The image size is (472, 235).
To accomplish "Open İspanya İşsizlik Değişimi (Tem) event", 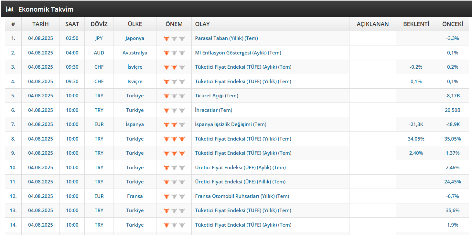I will tap(231, 124).
